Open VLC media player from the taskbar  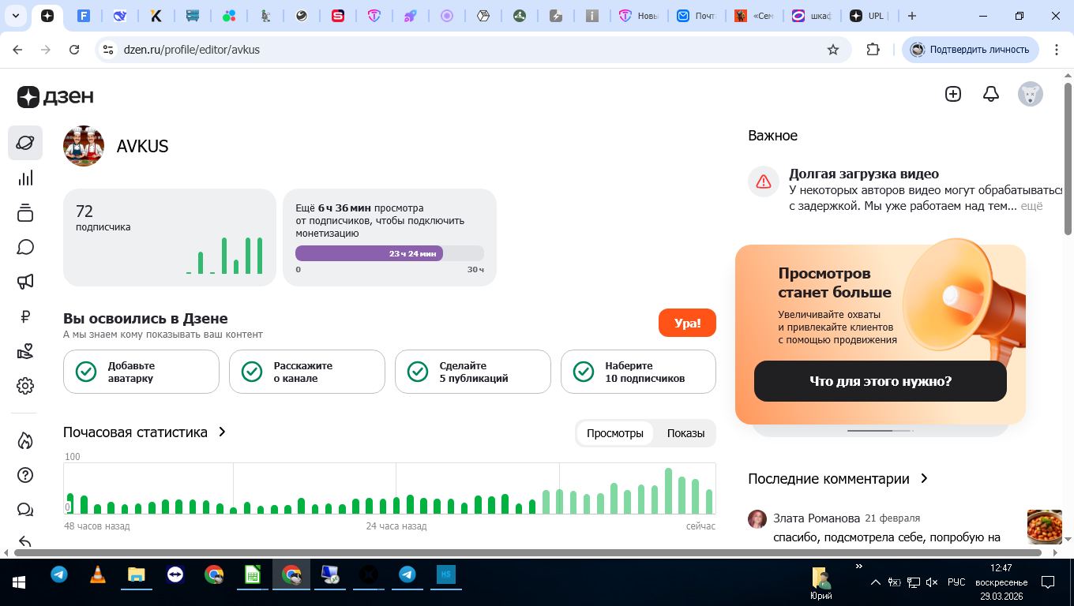coord(97,575)
